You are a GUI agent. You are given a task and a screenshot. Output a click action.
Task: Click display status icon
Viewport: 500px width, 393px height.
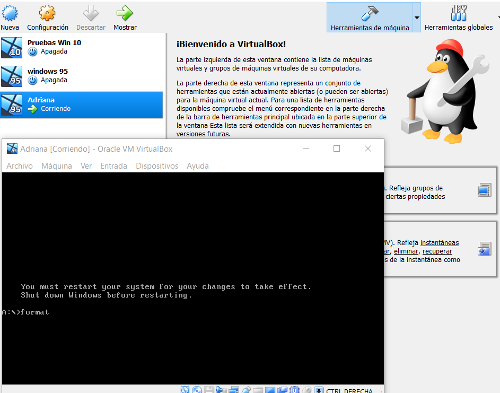(270, 390)
